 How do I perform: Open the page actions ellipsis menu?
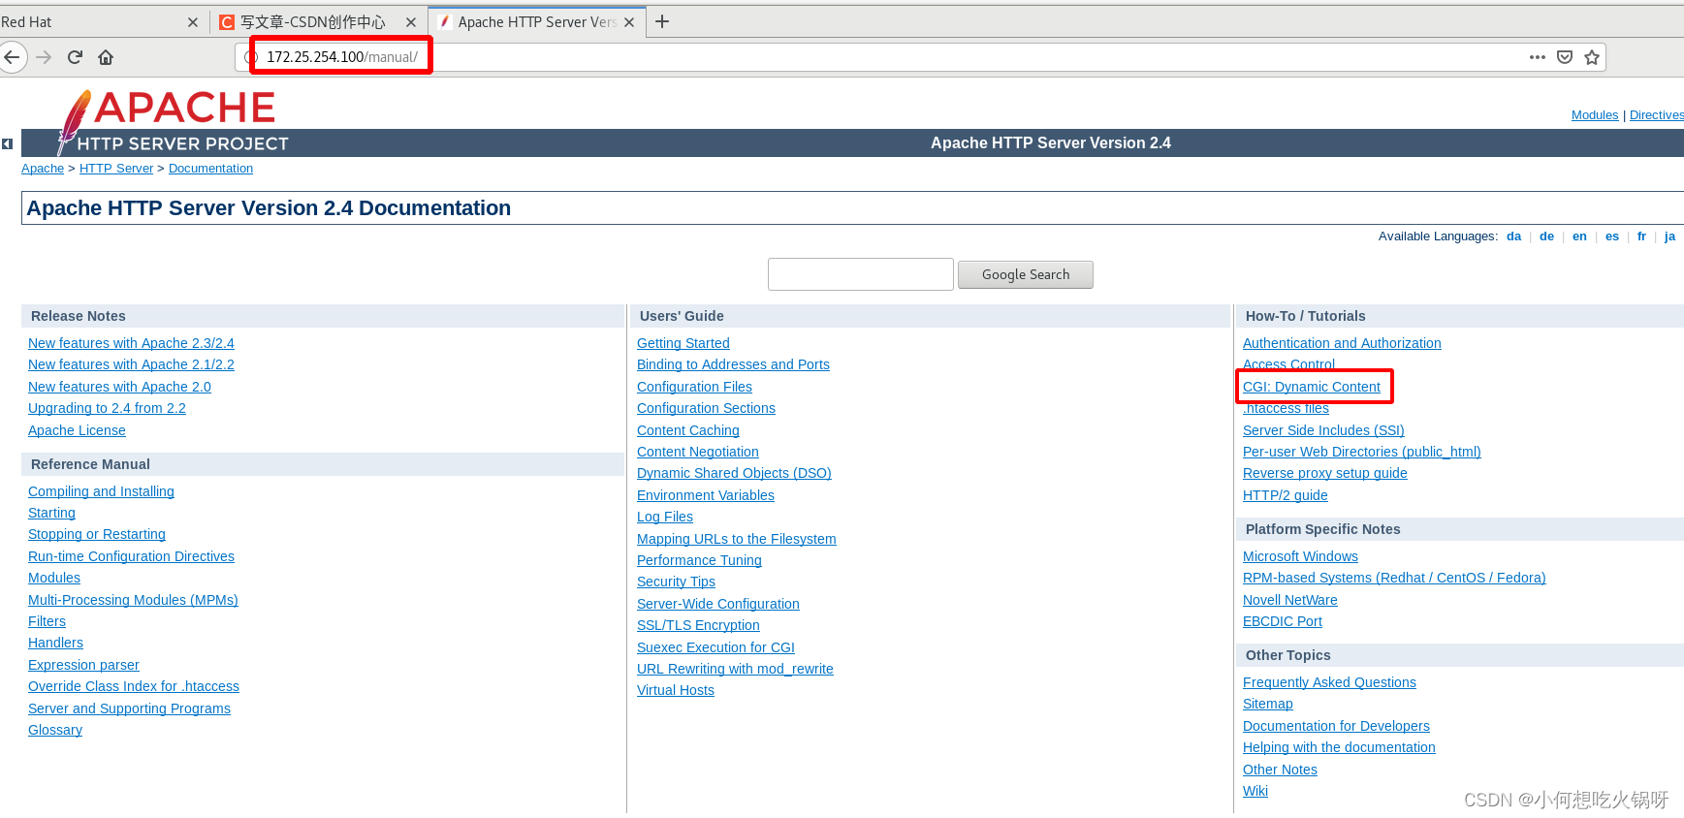pos(1538,57)
